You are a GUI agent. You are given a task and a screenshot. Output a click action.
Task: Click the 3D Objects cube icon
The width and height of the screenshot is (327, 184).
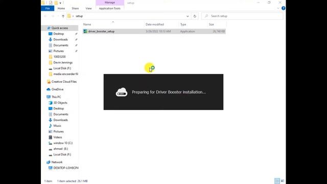tap(50, 103)
